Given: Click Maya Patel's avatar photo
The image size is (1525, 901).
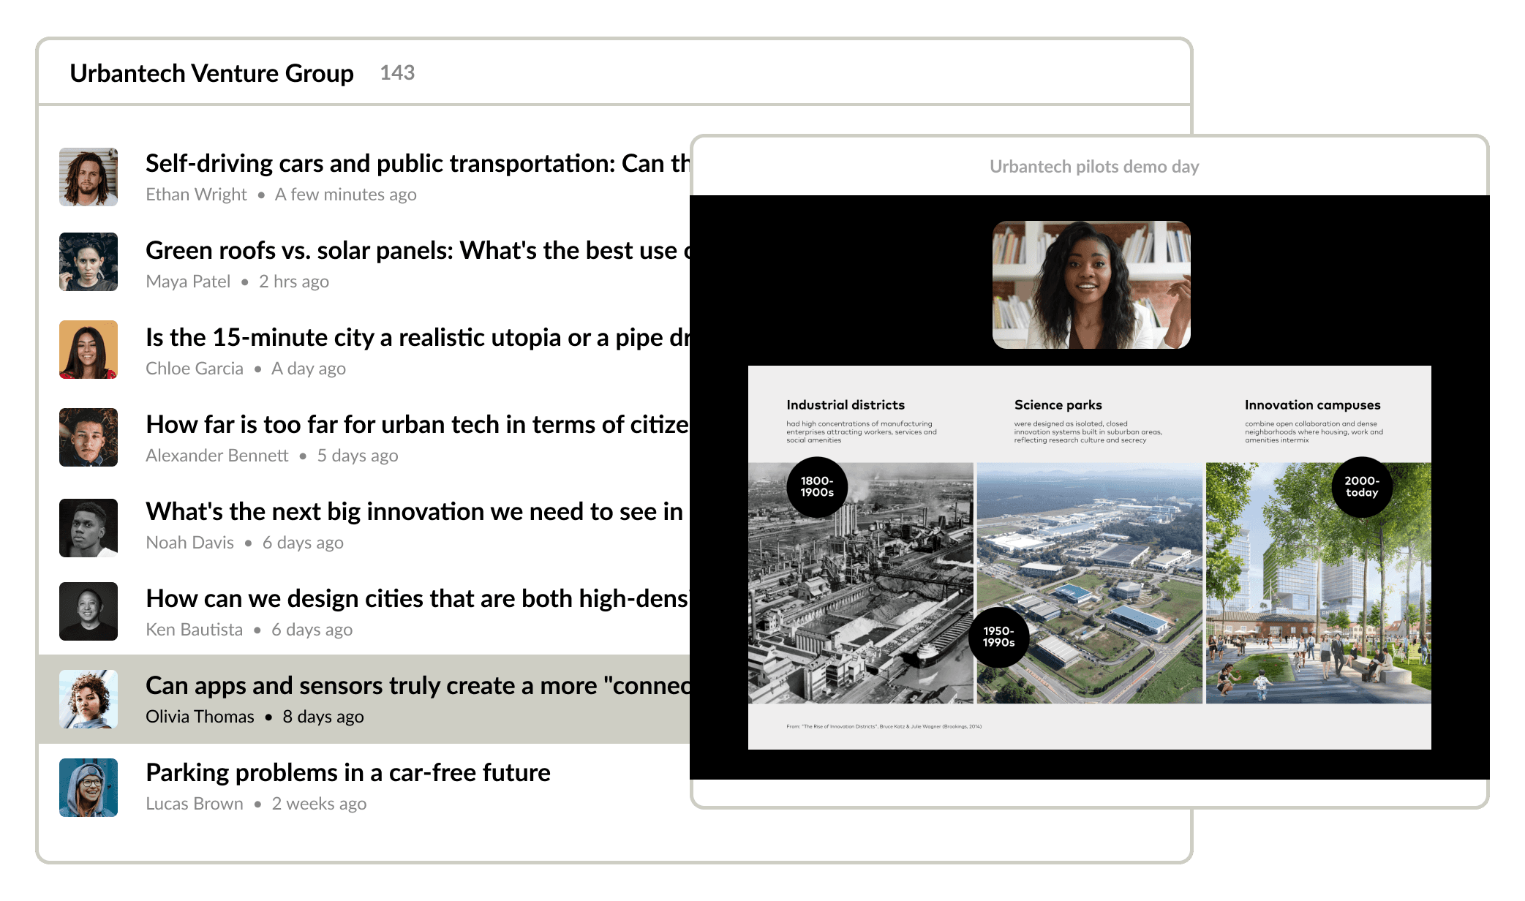Looking at the screenshot, I should coord(89,262).
